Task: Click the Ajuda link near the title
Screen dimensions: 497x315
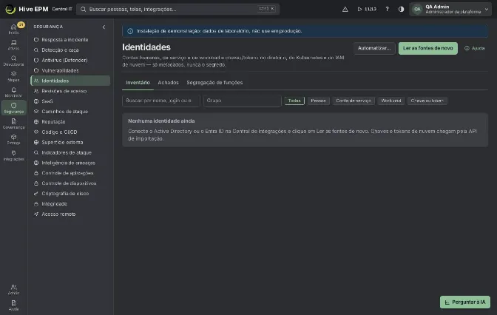Action: [x=475, y=48]
